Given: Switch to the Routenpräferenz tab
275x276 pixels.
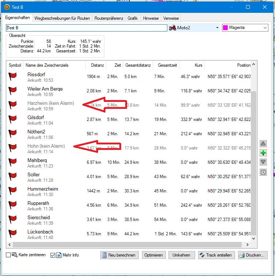Looking at the screenshot, I should point(108,18).
